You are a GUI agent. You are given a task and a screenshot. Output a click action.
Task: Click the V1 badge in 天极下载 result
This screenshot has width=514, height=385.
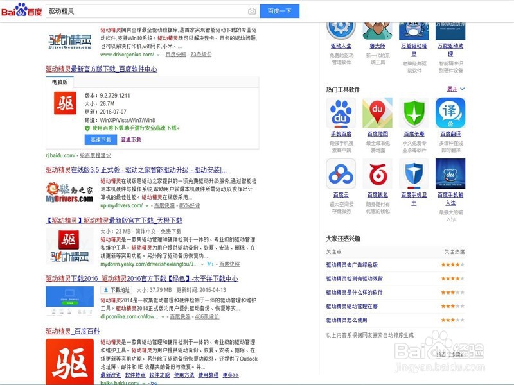[x=210, y=264]
